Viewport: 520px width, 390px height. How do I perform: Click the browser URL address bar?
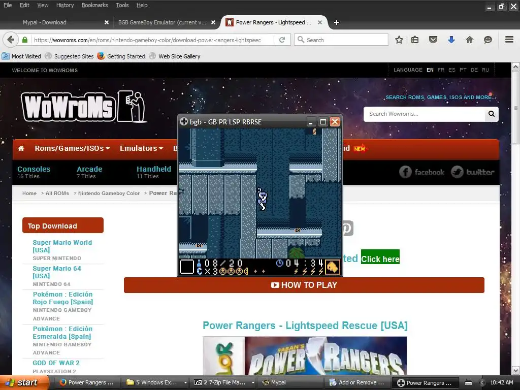(152, 40)
